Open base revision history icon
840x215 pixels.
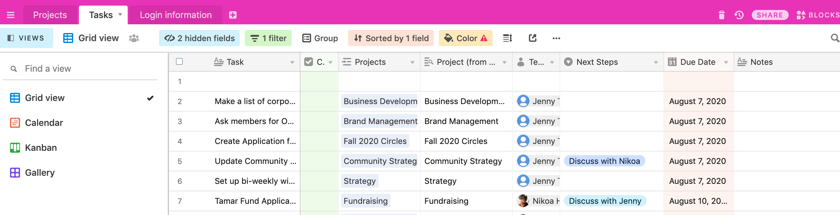[739, 15]
